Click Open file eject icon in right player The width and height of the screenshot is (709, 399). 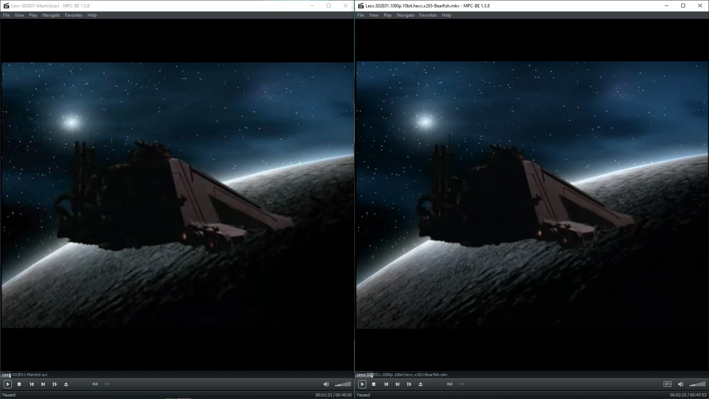421,384
